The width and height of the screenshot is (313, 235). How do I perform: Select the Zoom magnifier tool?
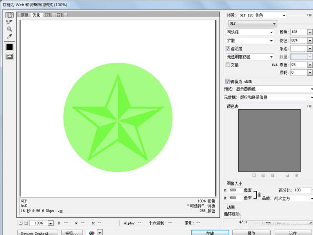9,29
